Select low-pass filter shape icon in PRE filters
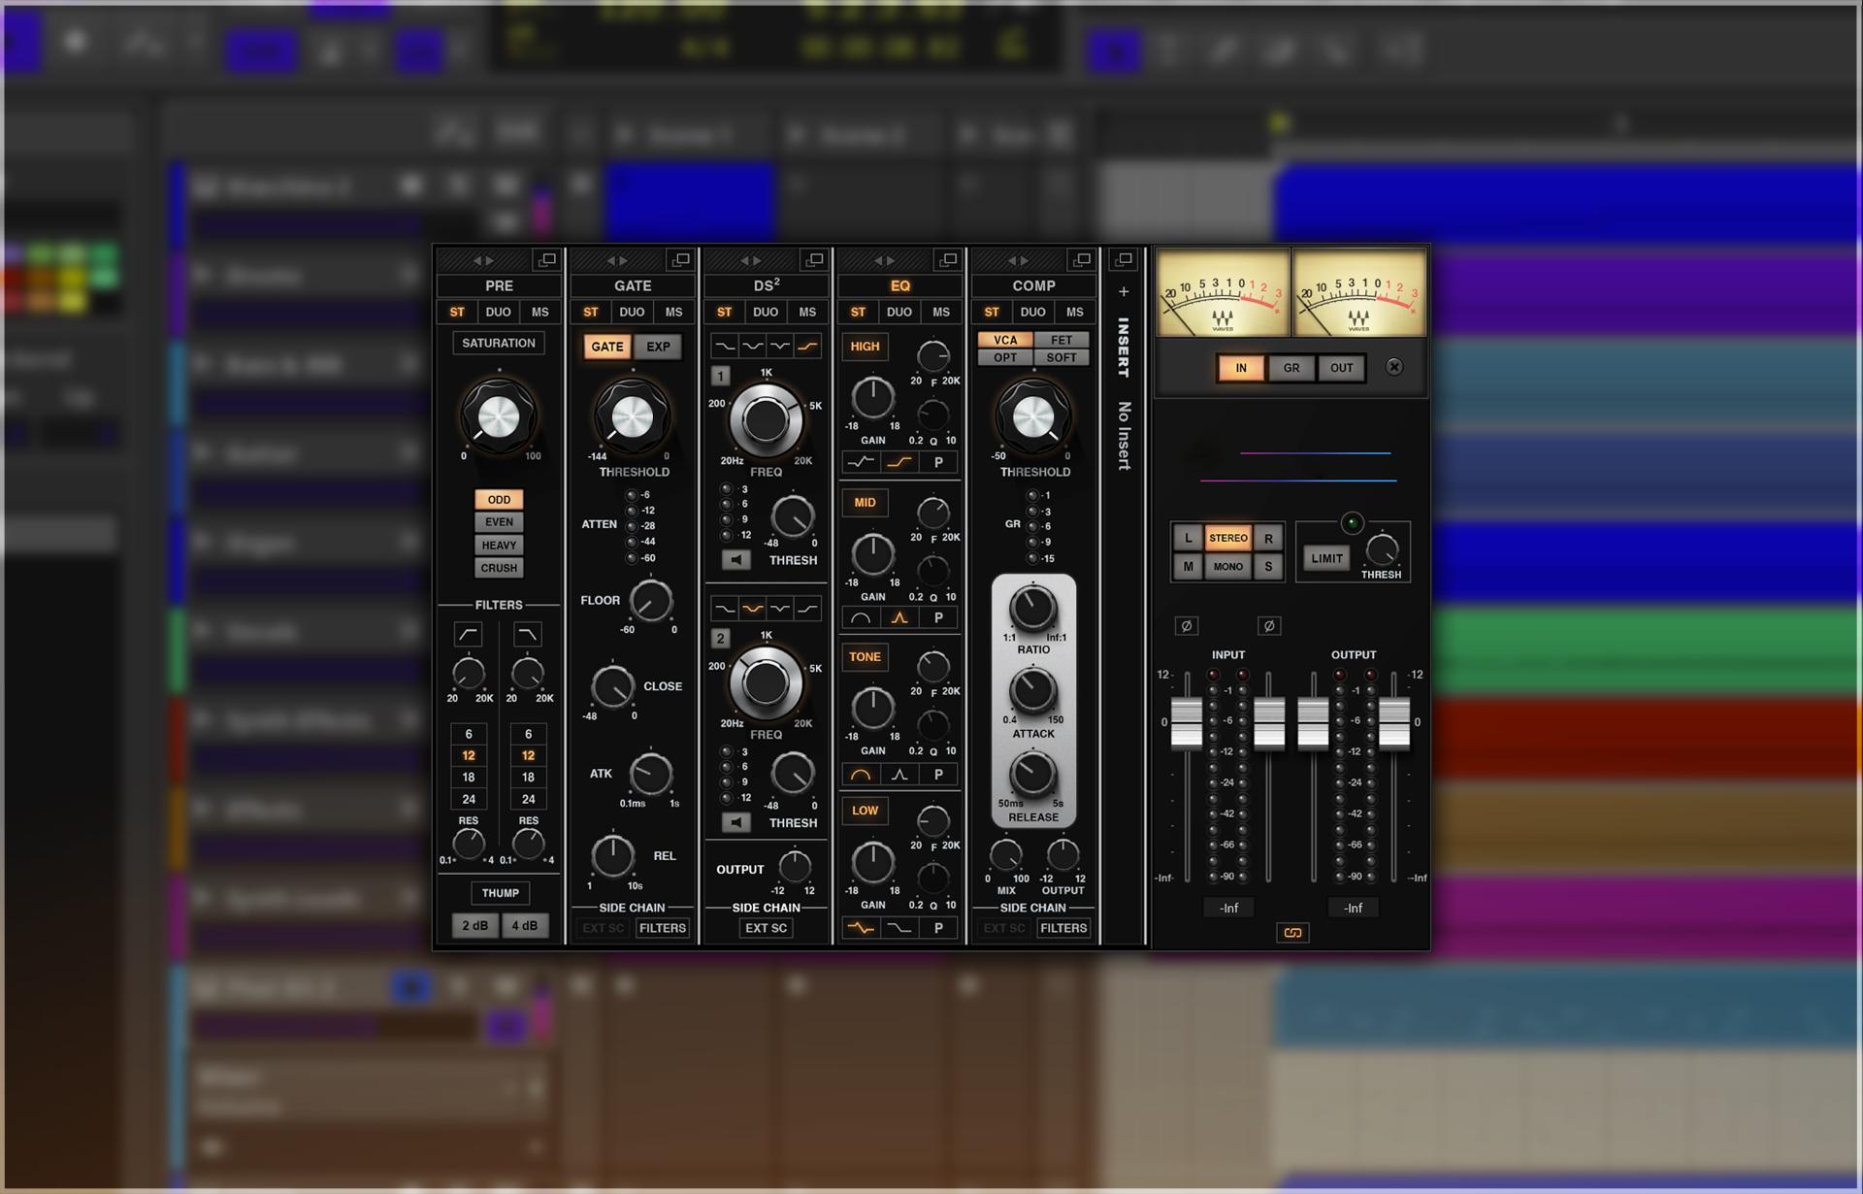The width and height of the screenshot is (1863, 1194). 527,634
